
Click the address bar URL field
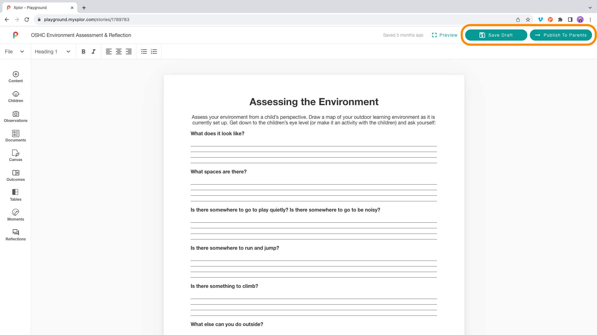click(87, 20)
